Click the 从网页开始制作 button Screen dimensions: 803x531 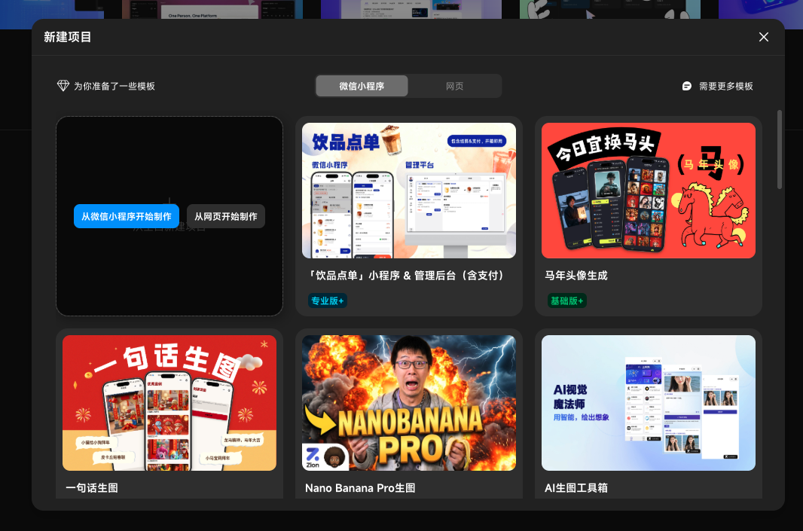click(x=225, y=216)
